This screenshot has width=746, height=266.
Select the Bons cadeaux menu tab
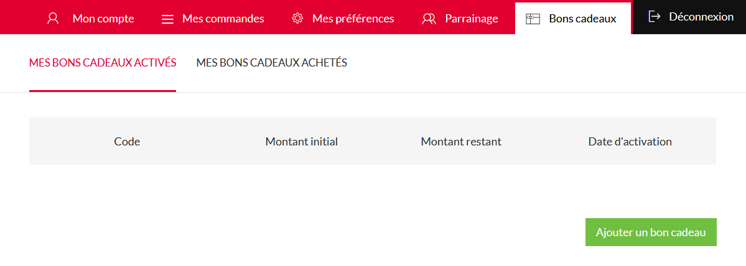pyautogui.click(x=582, y=19)
